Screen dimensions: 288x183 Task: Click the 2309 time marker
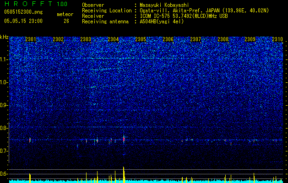[250, 39]
